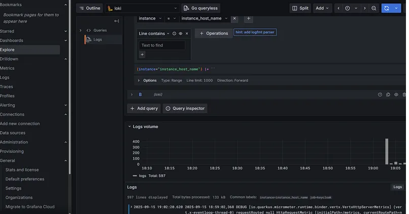Change the equals operator dropdown
The height and width of the screenshot is (214, 409).
172,18
